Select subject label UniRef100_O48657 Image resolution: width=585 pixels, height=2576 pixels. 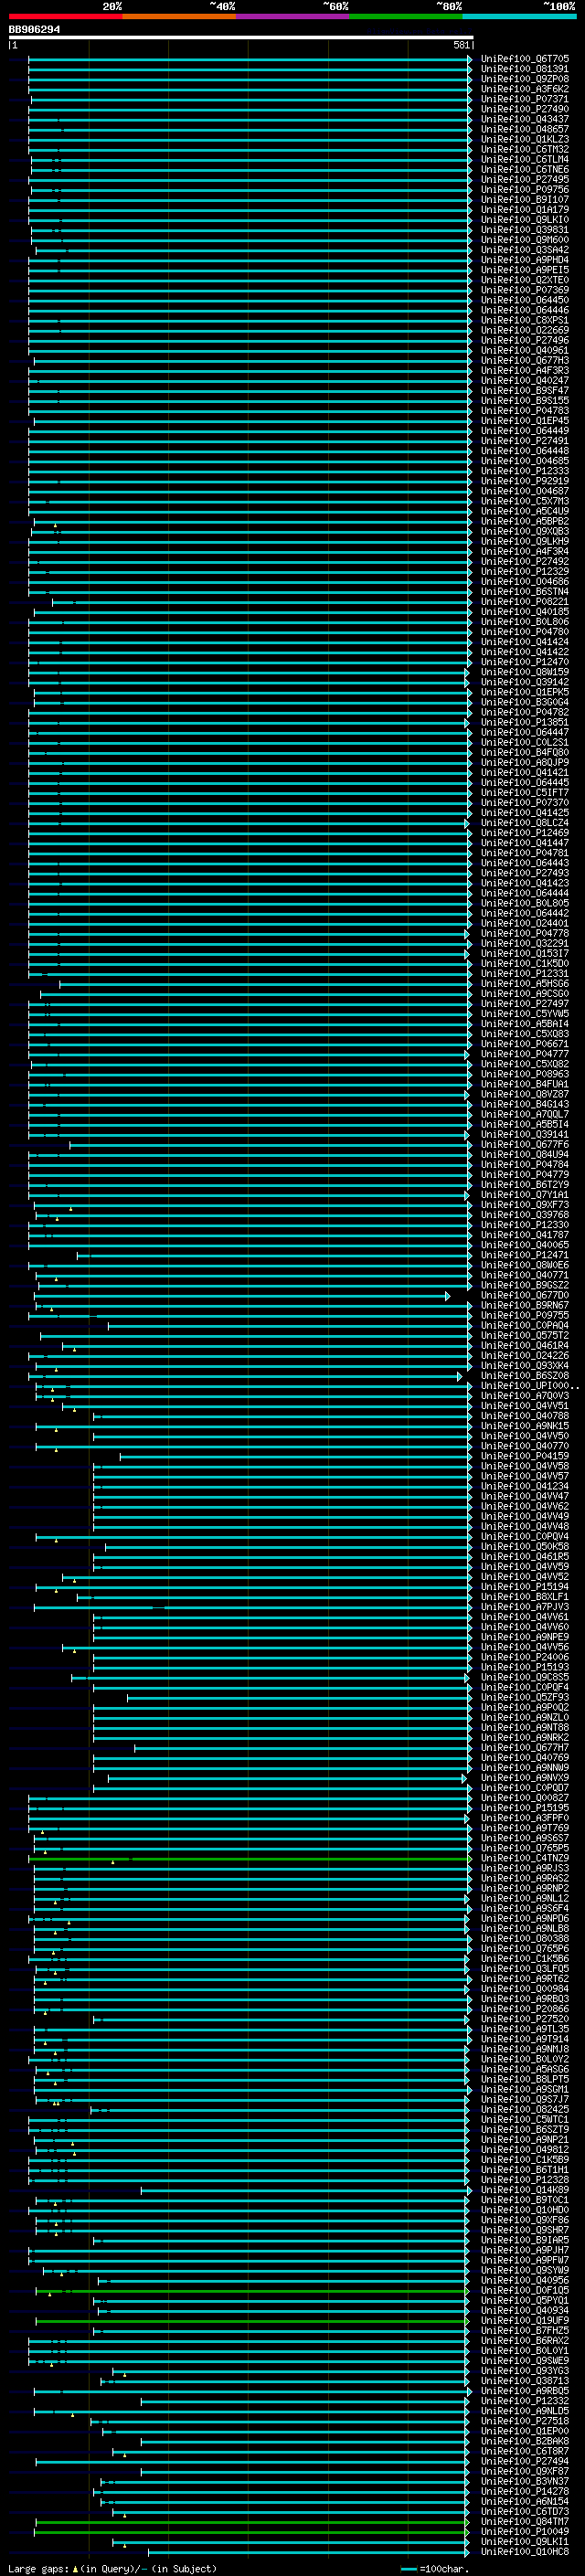[524, 129]
